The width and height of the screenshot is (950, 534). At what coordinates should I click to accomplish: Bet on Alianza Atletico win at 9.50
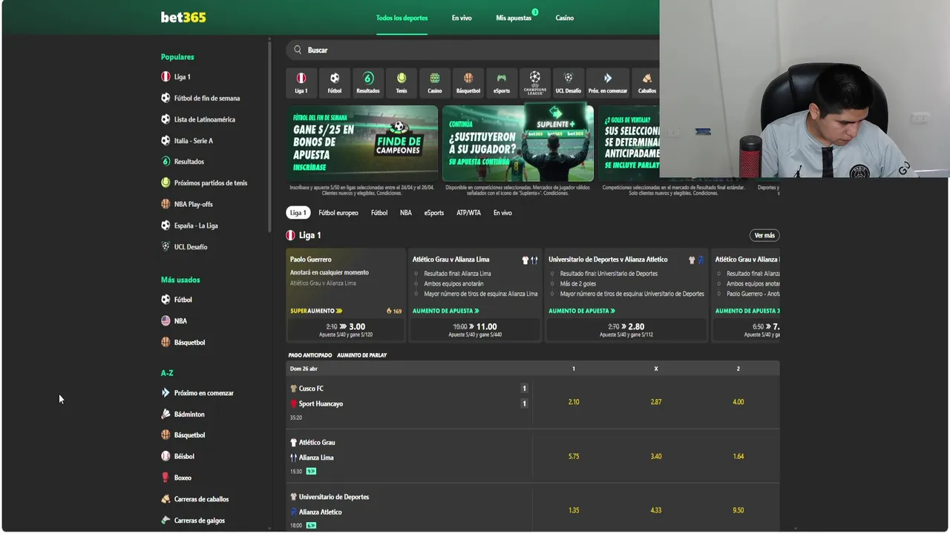coord(738,510)
